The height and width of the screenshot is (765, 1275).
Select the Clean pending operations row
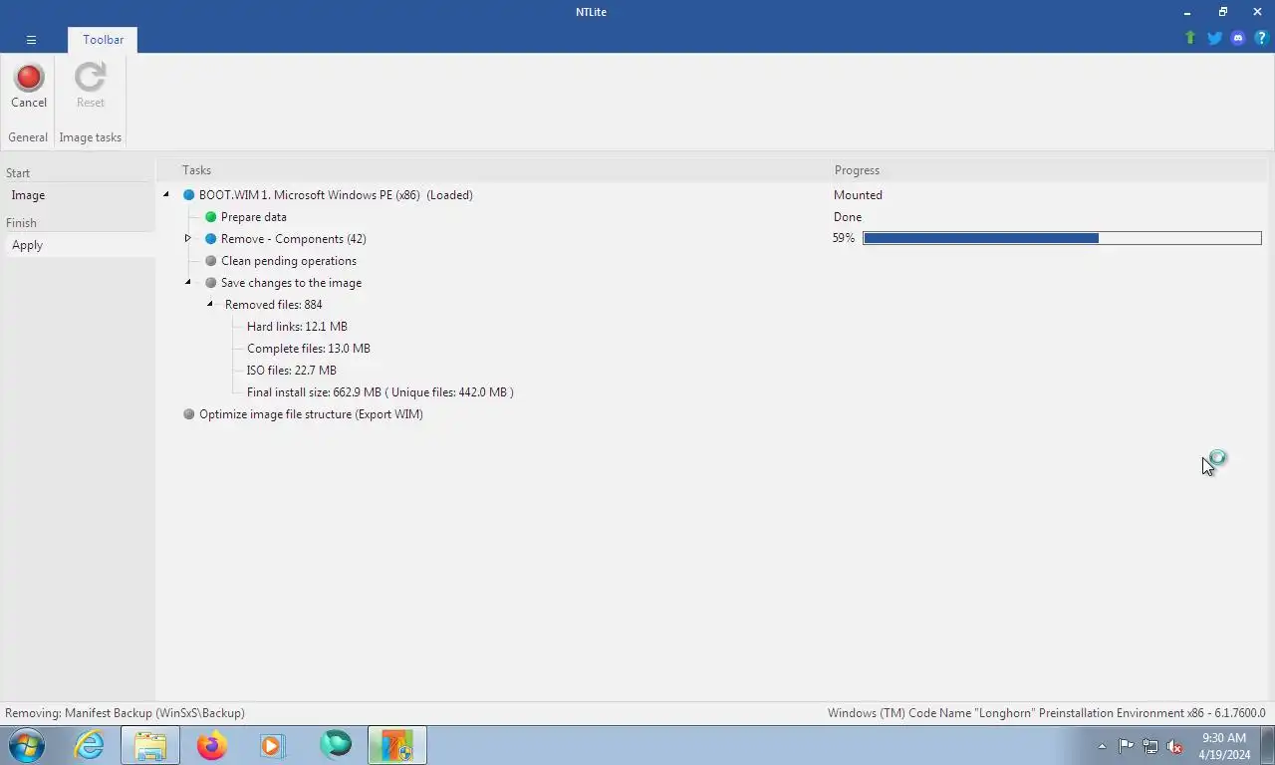pyautogui.click(x=289, y=261)
